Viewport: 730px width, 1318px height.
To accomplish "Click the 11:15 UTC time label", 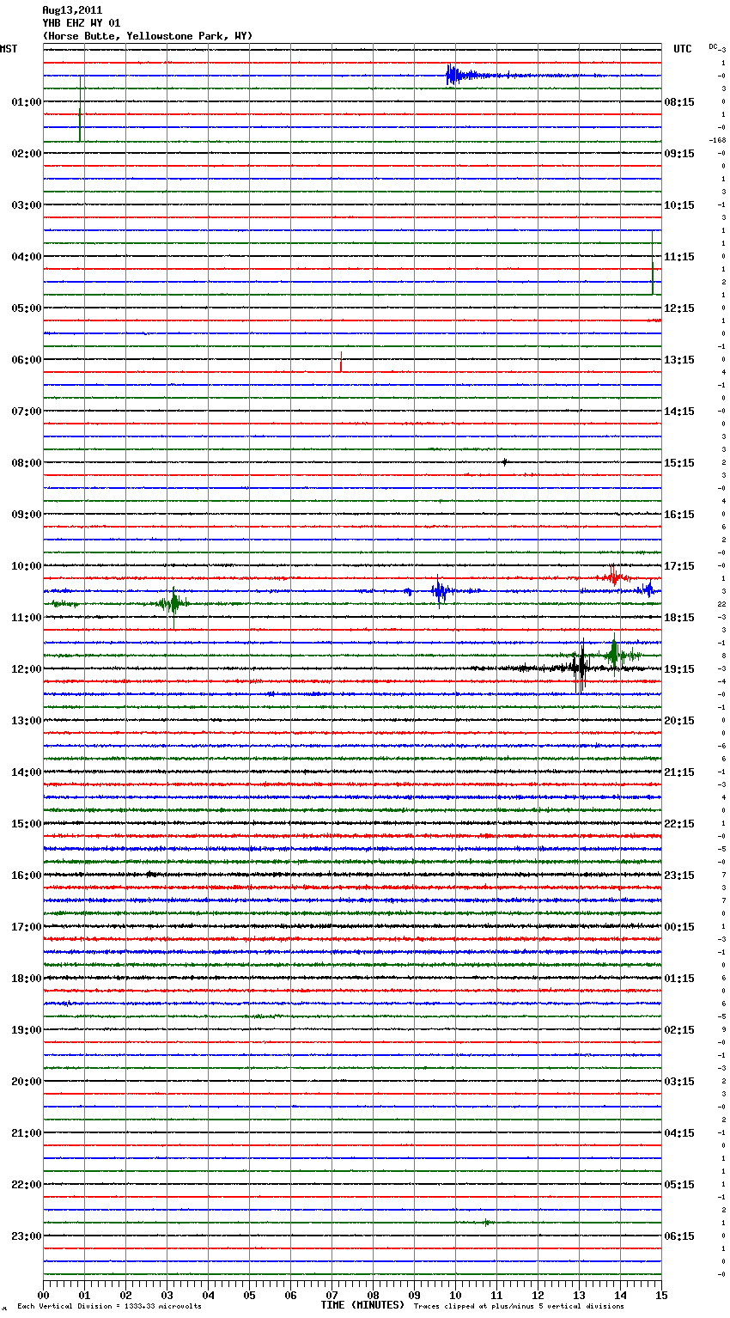I will (679, 256).
